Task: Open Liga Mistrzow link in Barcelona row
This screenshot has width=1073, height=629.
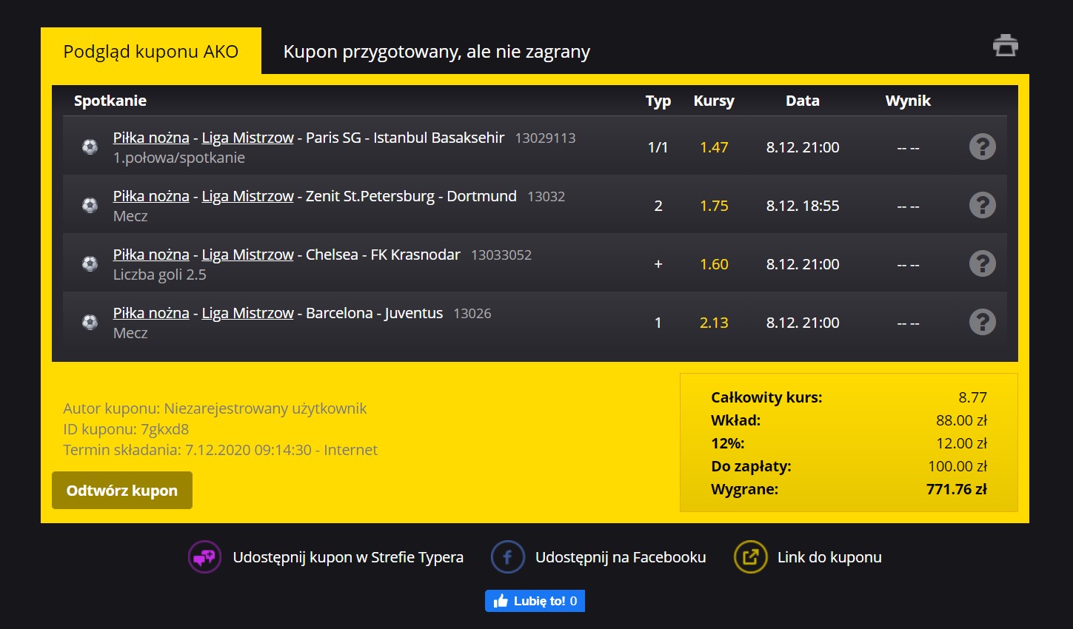Action: [248, 313]
